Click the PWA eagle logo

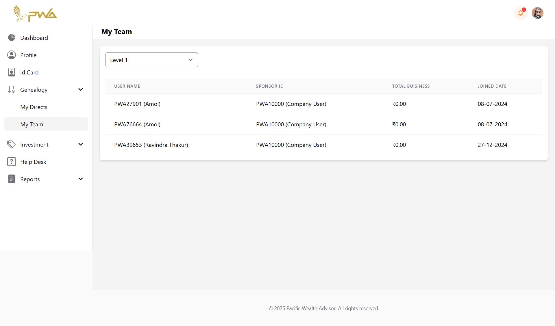coord(35,13)
